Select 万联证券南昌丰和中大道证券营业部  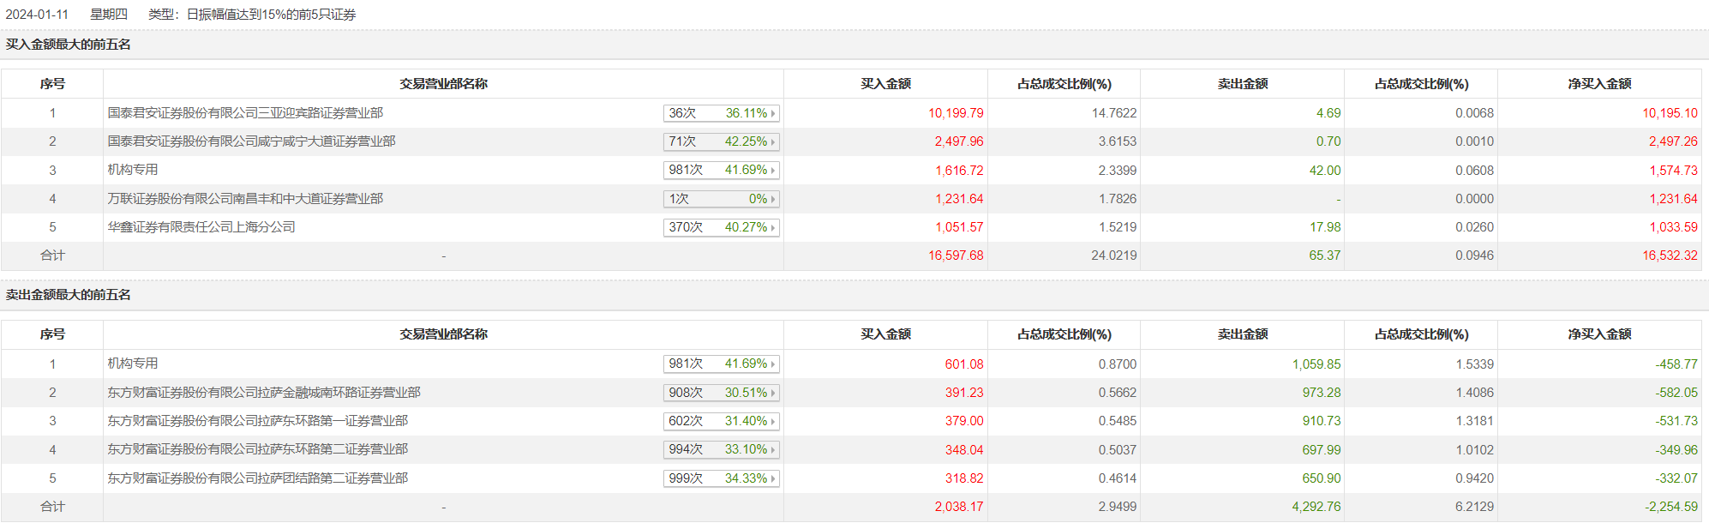[245, 199]
